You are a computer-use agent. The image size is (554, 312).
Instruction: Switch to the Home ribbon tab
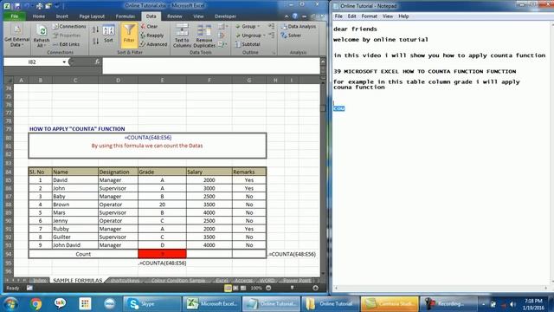(39, 16)
